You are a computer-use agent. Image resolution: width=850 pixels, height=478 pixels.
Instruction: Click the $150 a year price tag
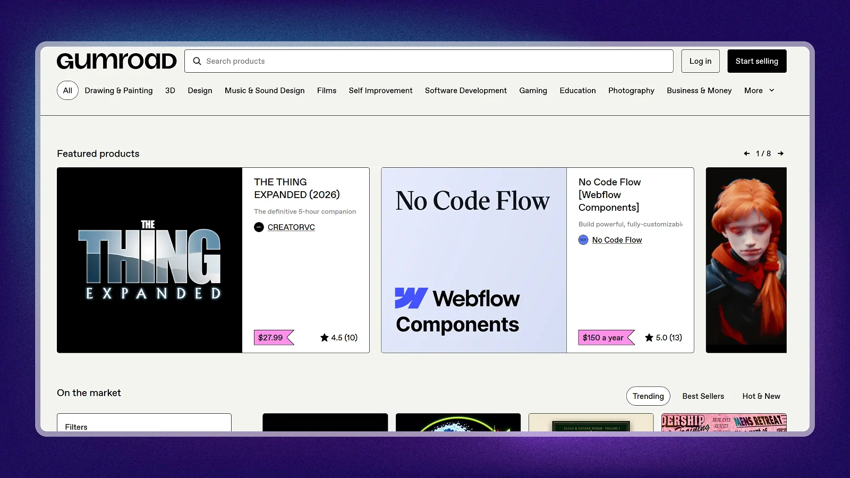coord(606,338)
